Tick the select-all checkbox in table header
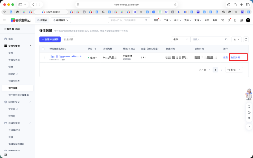The width and height of the screenshot is (253, 158). click(43, 49)
